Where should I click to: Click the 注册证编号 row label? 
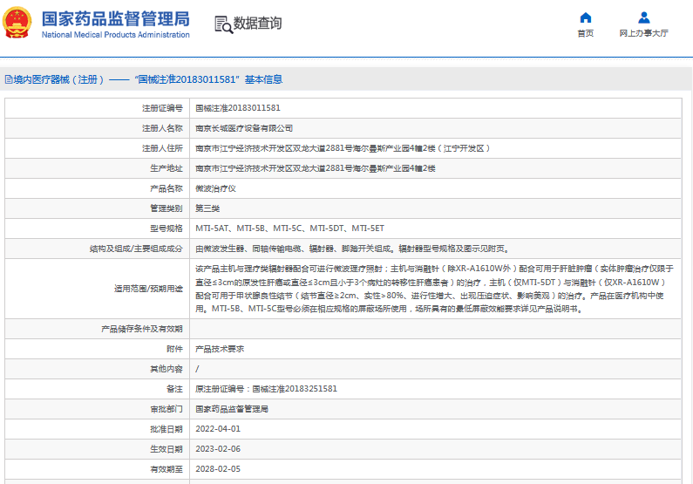[162, 108]
